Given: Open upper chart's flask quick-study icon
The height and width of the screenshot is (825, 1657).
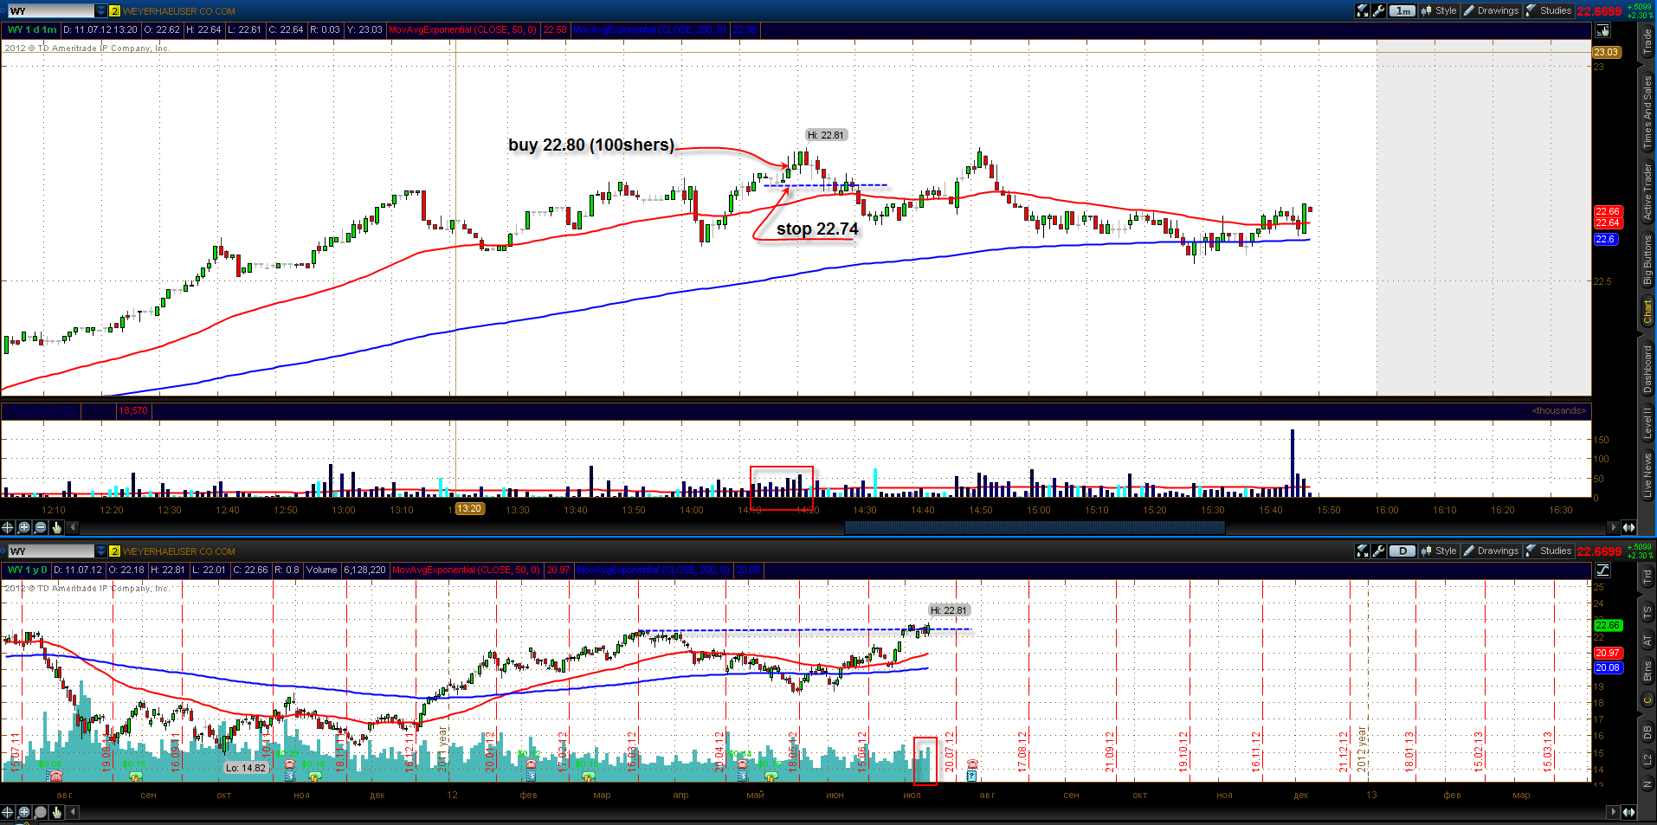Looking at the screenshot, I should pyautogui.click(x=1363, y=11).
